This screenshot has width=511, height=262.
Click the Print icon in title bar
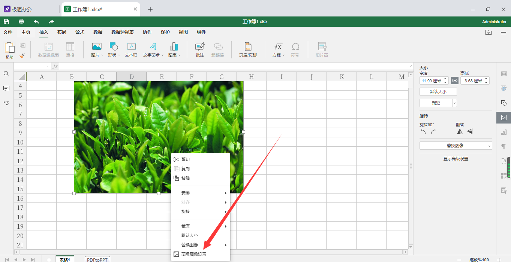coord(21,22)
